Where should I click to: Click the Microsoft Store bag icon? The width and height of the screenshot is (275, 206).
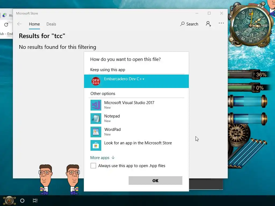pos(96,145)
